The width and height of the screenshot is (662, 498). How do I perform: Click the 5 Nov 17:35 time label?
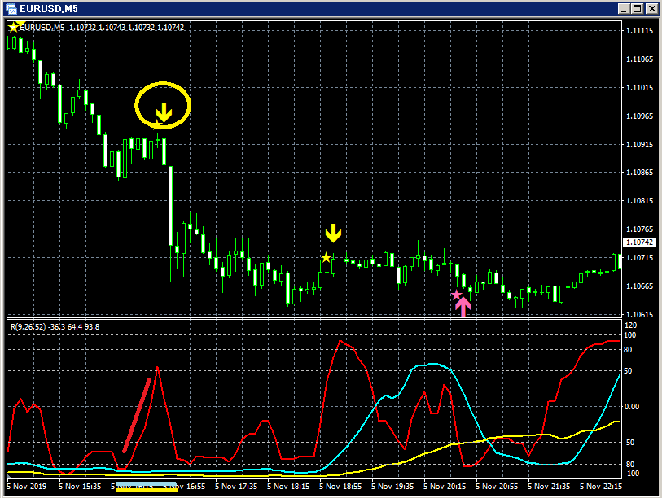tap(236, 486)
